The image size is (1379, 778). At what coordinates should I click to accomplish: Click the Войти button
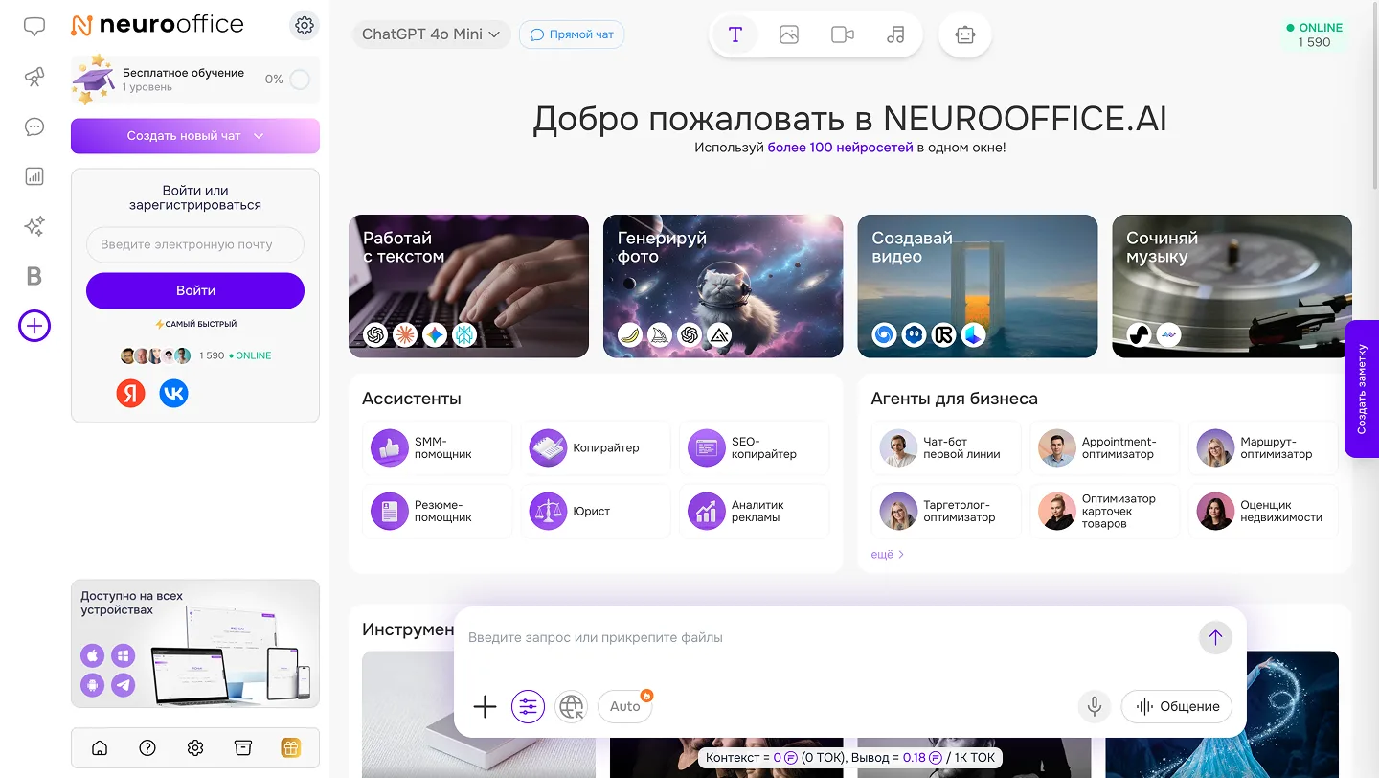pyautogui.click(x=195, y=290)
